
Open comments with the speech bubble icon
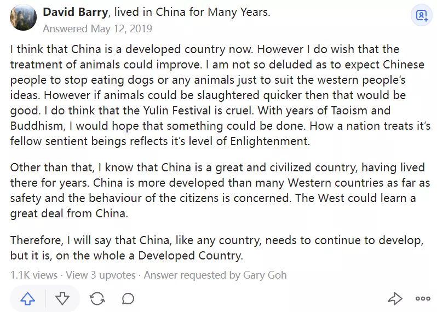[128, 298]
